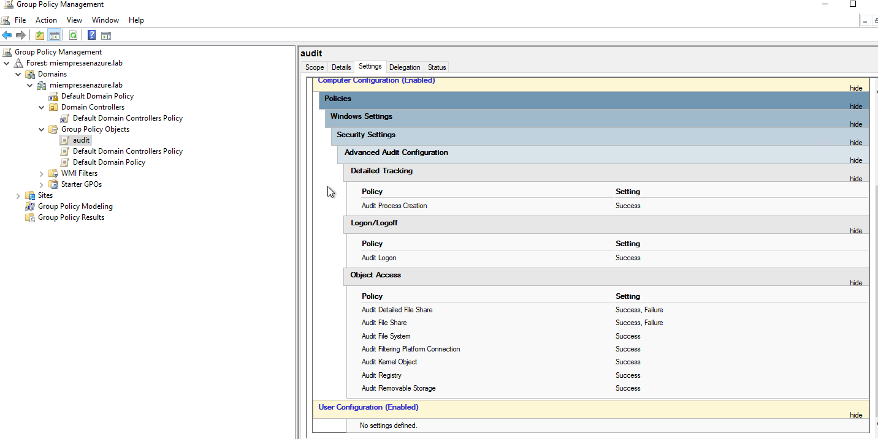
Task: Click the blue Back arrow in toolbar
Action: click(x=7, y=36)
